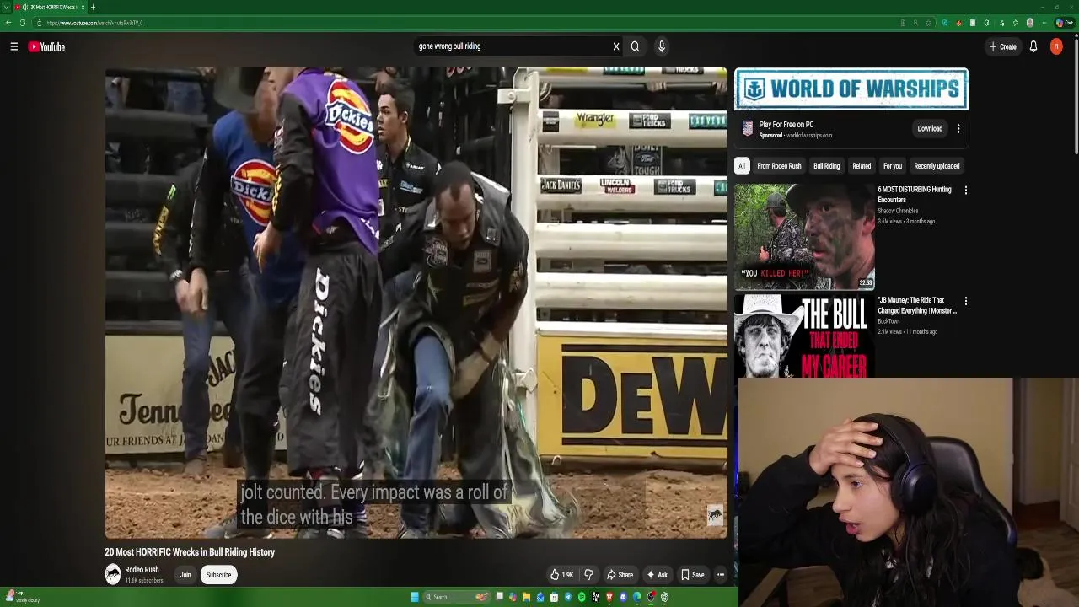
Task: Click '20 Most HORRIFIC Wrecks' video title
Action: click(190, 552)
